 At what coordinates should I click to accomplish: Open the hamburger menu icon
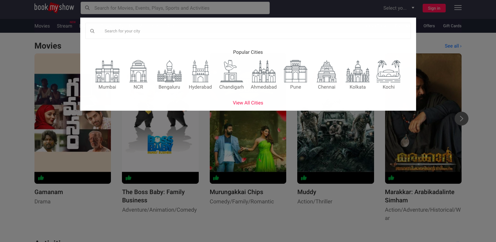click(x=458, y=8)
